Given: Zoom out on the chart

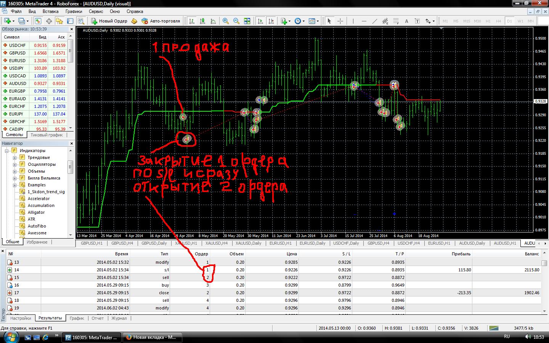Looking at the screenshot, I should (236, 21).
